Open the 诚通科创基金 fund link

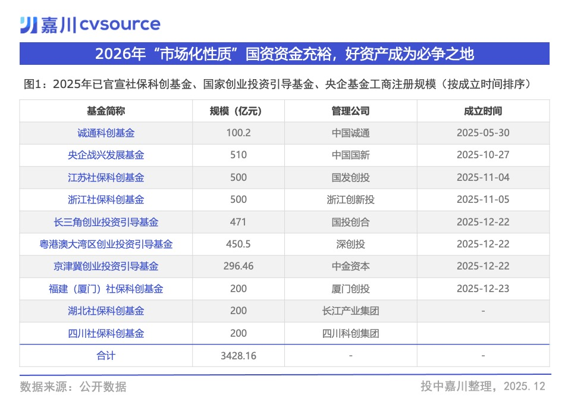(106, 133)
